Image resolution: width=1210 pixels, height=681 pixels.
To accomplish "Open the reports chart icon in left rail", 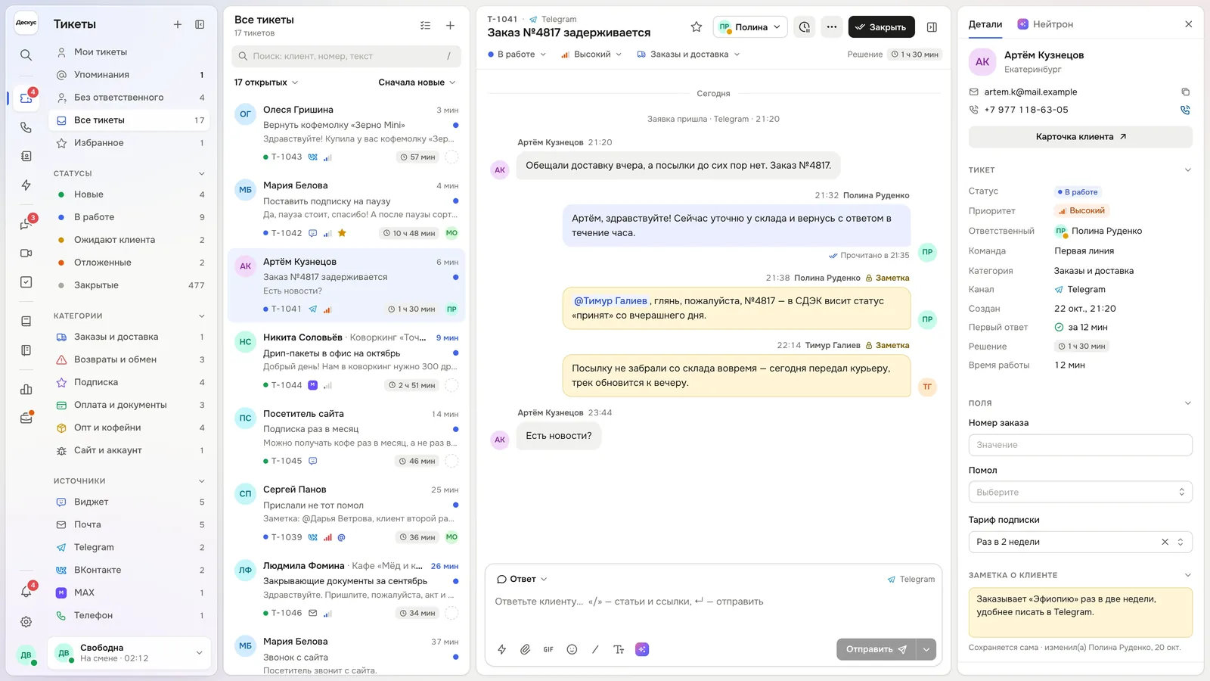I will pos(26,389).
